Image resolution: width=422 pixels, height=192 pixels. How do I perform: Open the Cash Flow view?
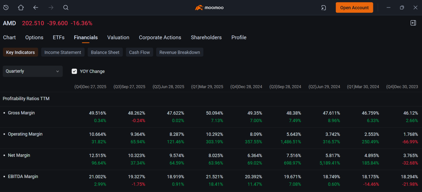coord(140,52)
